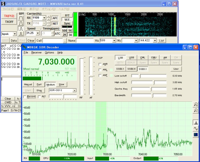Click the 2K waterfall width button
Viewport: 200px width, 162px height.
[x=64, y=35]
